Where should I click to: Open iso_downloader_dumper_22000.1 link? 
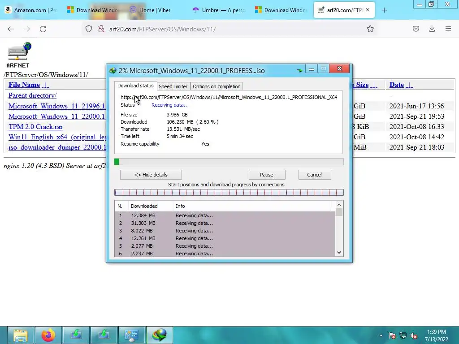point(57,147)
